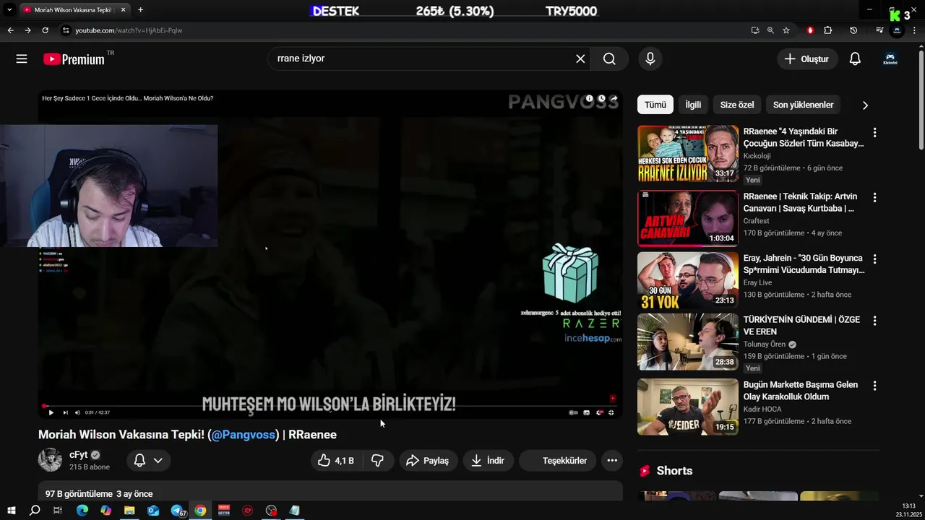925x520 pixels.
Task: Select the İlgili filter chip
Action: click(693, 105)
